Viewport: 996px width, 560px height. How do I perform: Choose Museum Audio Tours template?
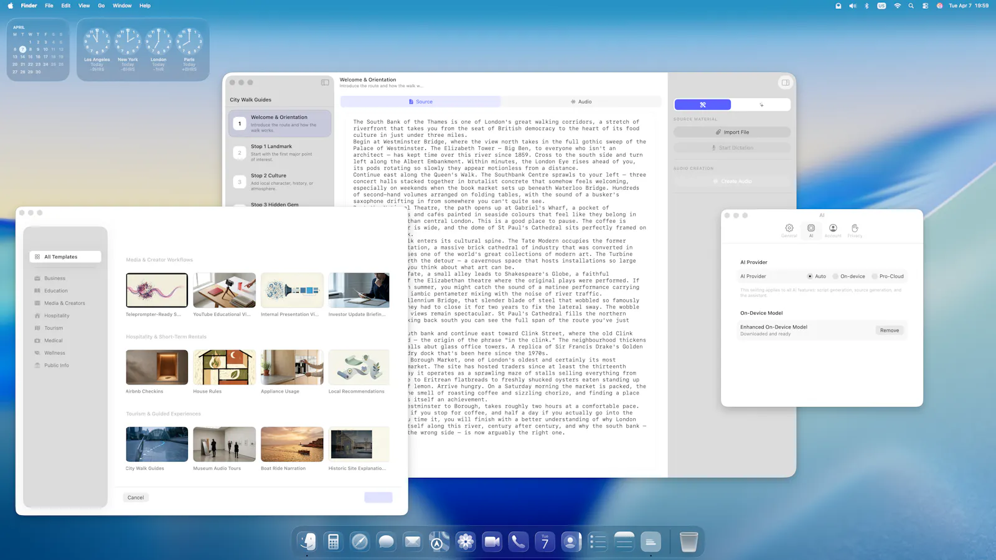point(224,444)
